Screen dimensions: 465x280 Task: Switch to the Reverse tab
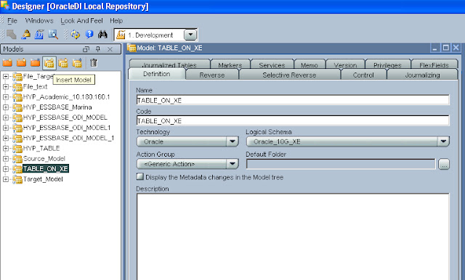(212, 75)
